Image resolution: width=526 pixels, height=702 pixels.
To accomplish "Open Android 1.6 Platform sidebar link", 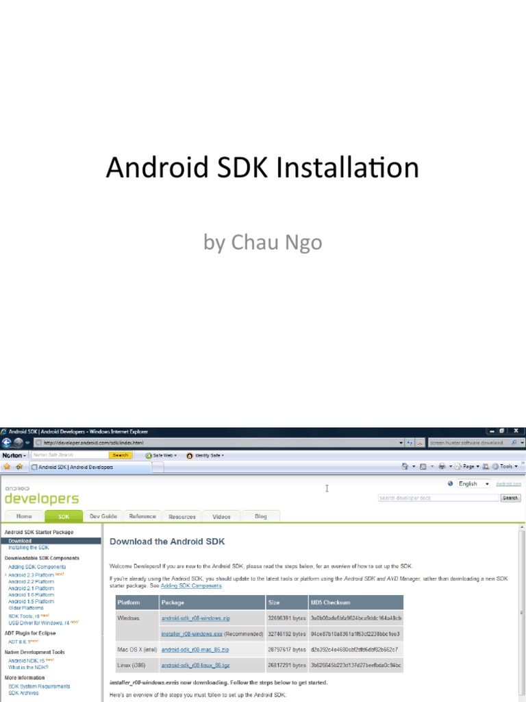I will click(x=31, y=595).
